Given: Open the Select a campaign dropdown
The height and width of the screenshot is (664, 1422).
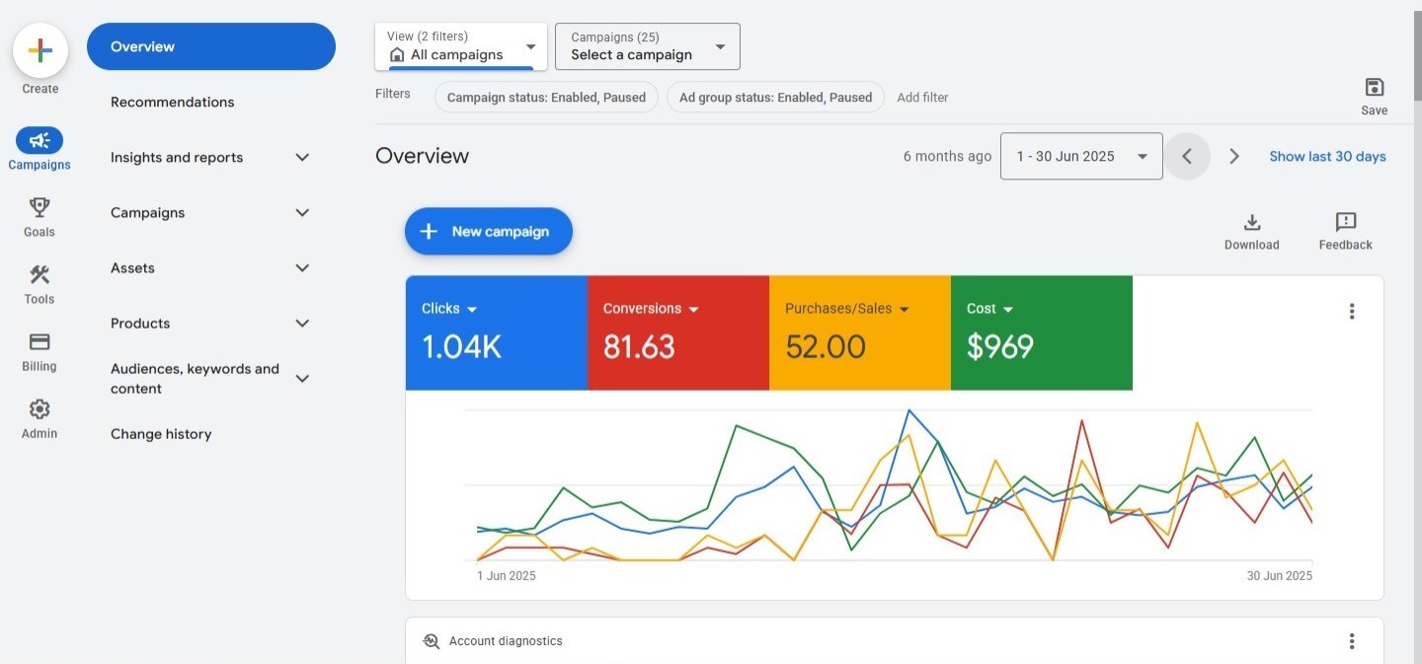Looking at the screenshot, I should (x=647, y=46).
